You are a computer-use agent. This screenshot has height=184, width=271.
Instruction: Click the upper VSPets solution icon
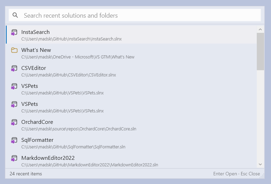pyautogui.click(x=14, y=86)
